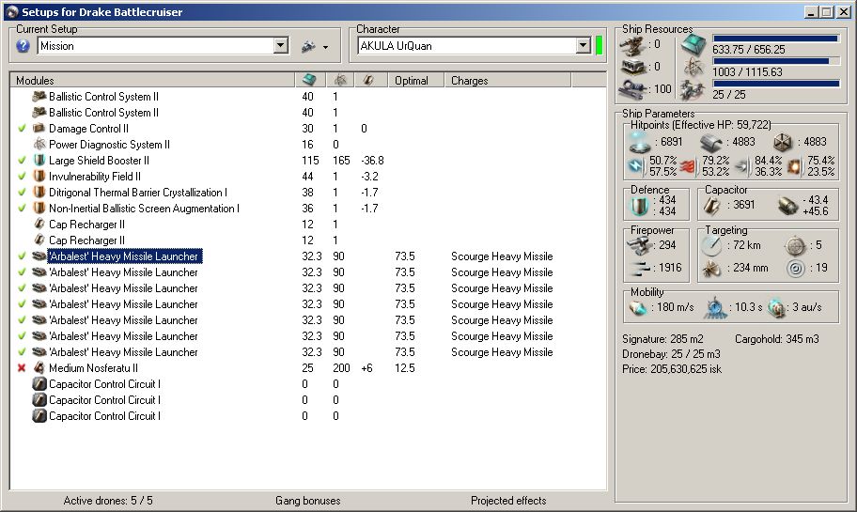This screenshot has height=512, width=857.
Task: Click the Signature: 285 m2 value
Action: pyautogui.click(x=662, y=339)
